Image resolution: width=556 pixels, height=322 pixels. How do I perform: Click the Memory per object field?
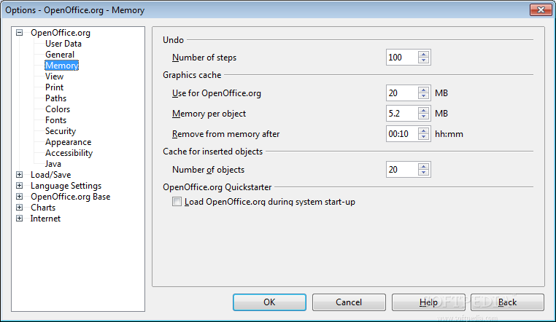(403, 114)
